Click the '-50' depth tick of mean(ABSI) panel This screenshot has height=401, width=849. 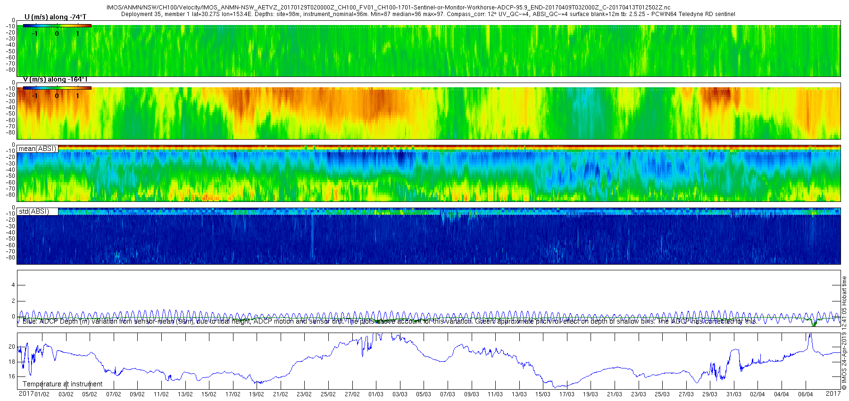pyautogui.click(x=10, y=176)
